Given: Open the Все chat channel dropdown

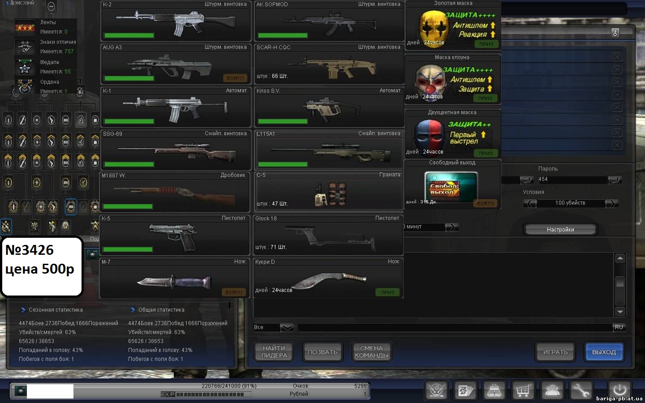Looking at the screenshot, I should (287, 327).
